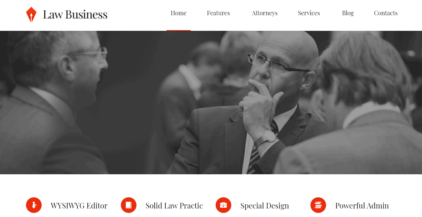Select Services in the navigation bar
This screenshot has width=422, height=217.
pos(309,13)
